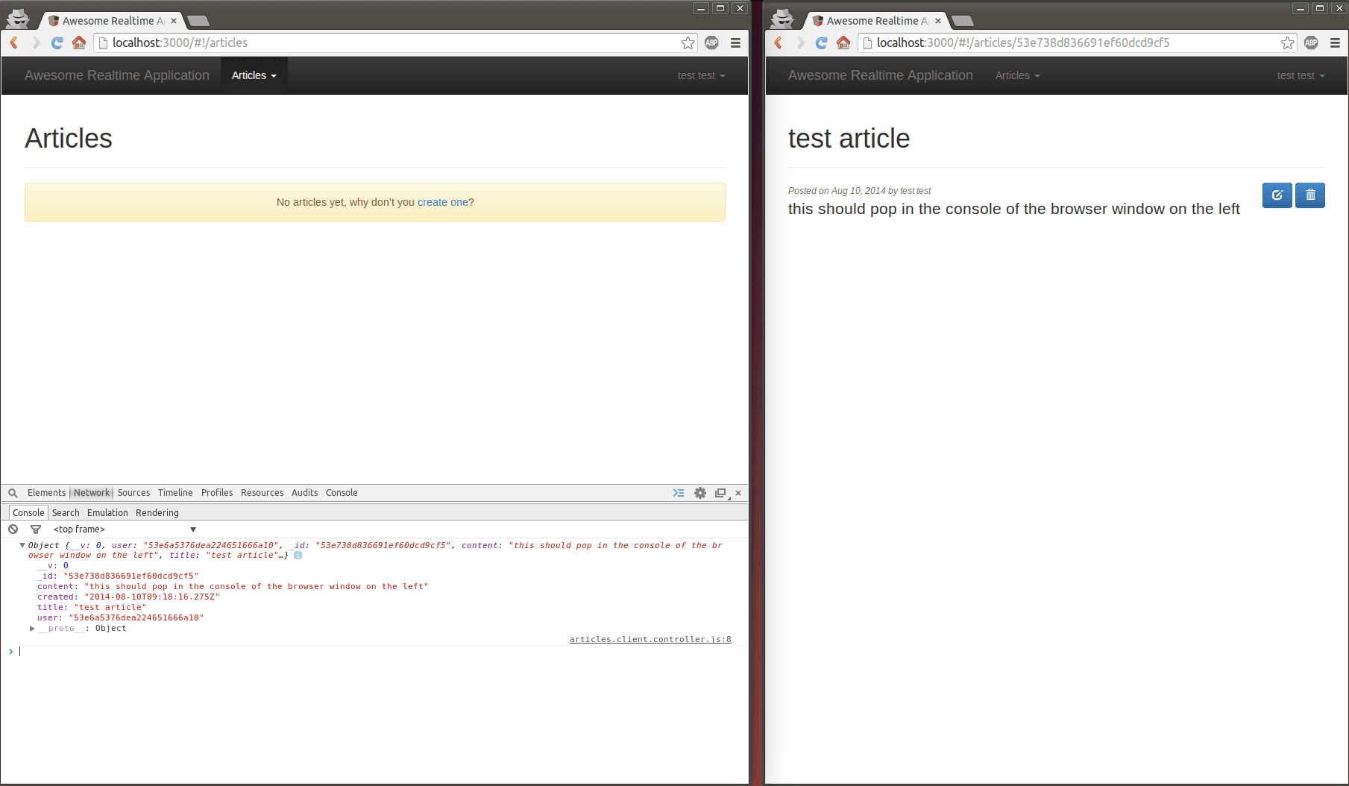
Task: Switch to the Network DevTools tab
Action: click(x=92, y=493)
